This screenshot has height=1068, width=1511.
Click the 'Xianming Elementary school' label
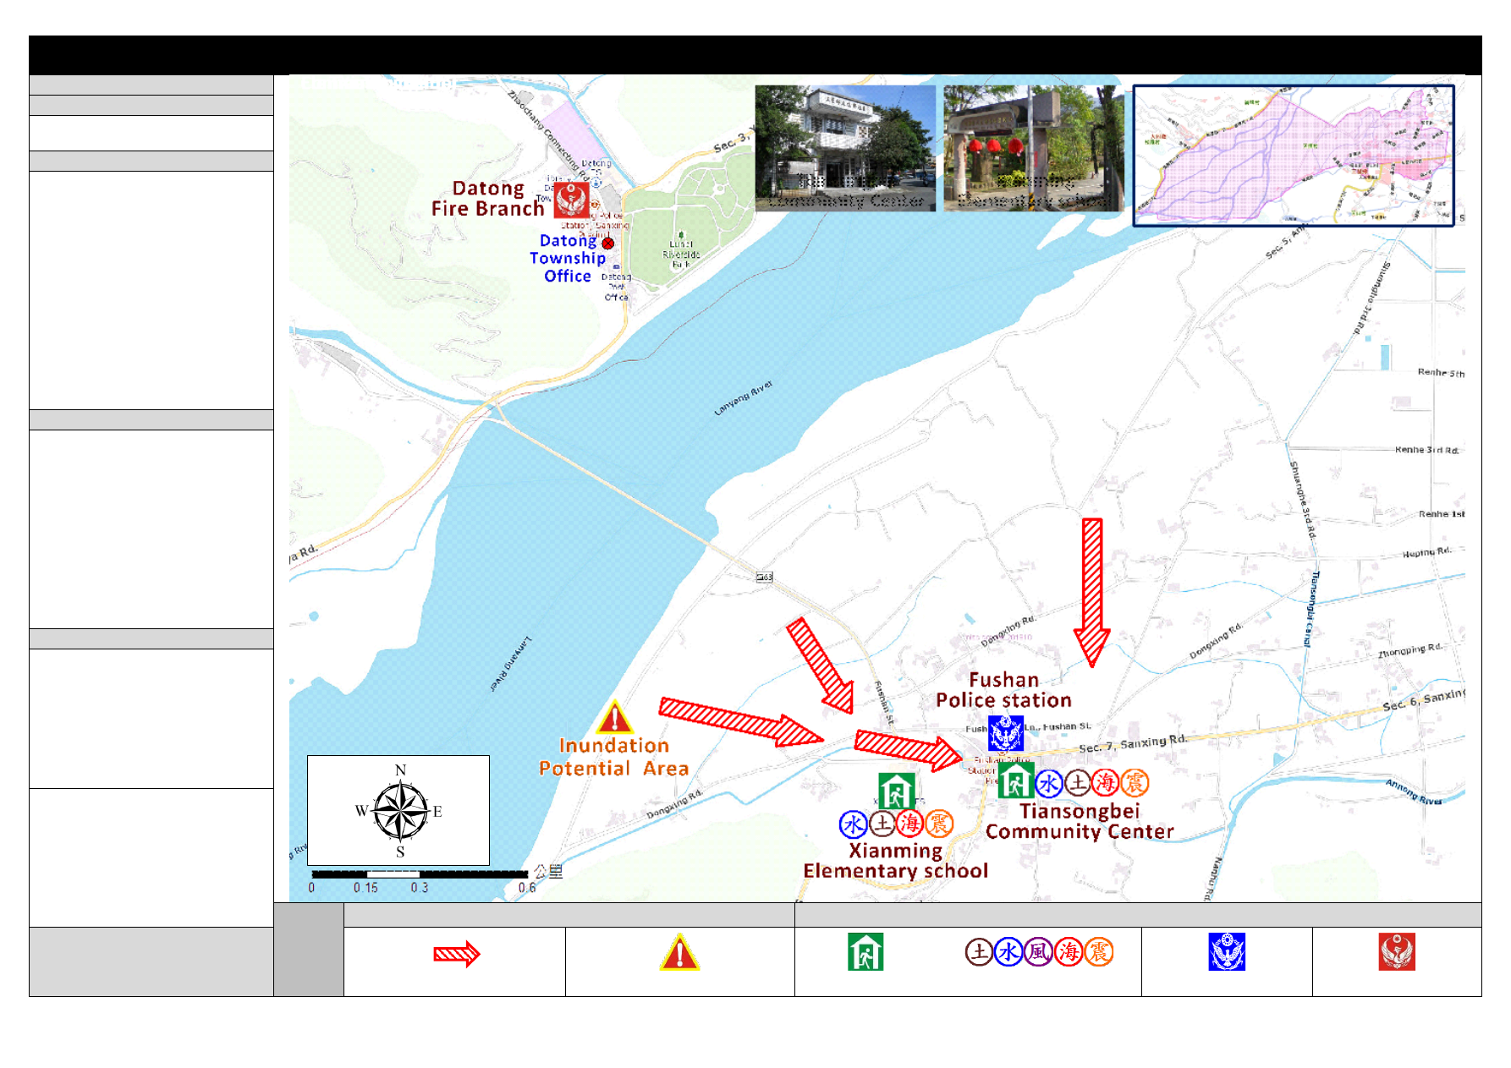pos(896,861)
